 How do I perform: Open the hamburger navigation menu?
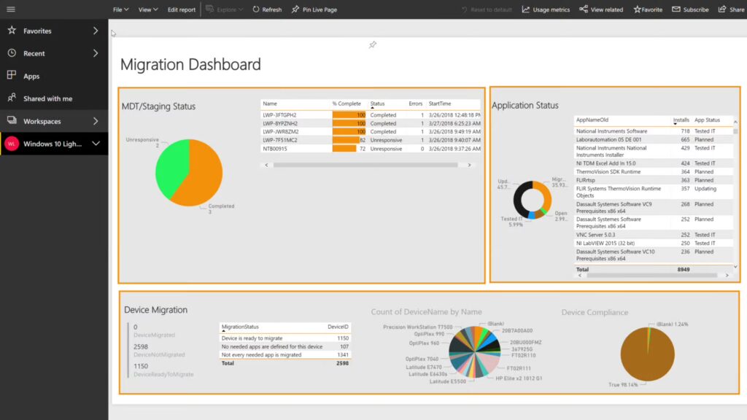point(10,9)
